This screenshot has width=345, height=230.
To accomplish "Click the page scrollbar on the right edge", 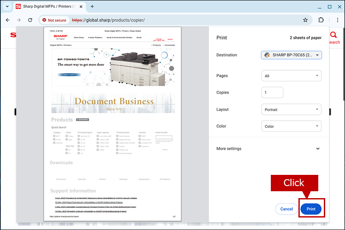I will [343, 64].
